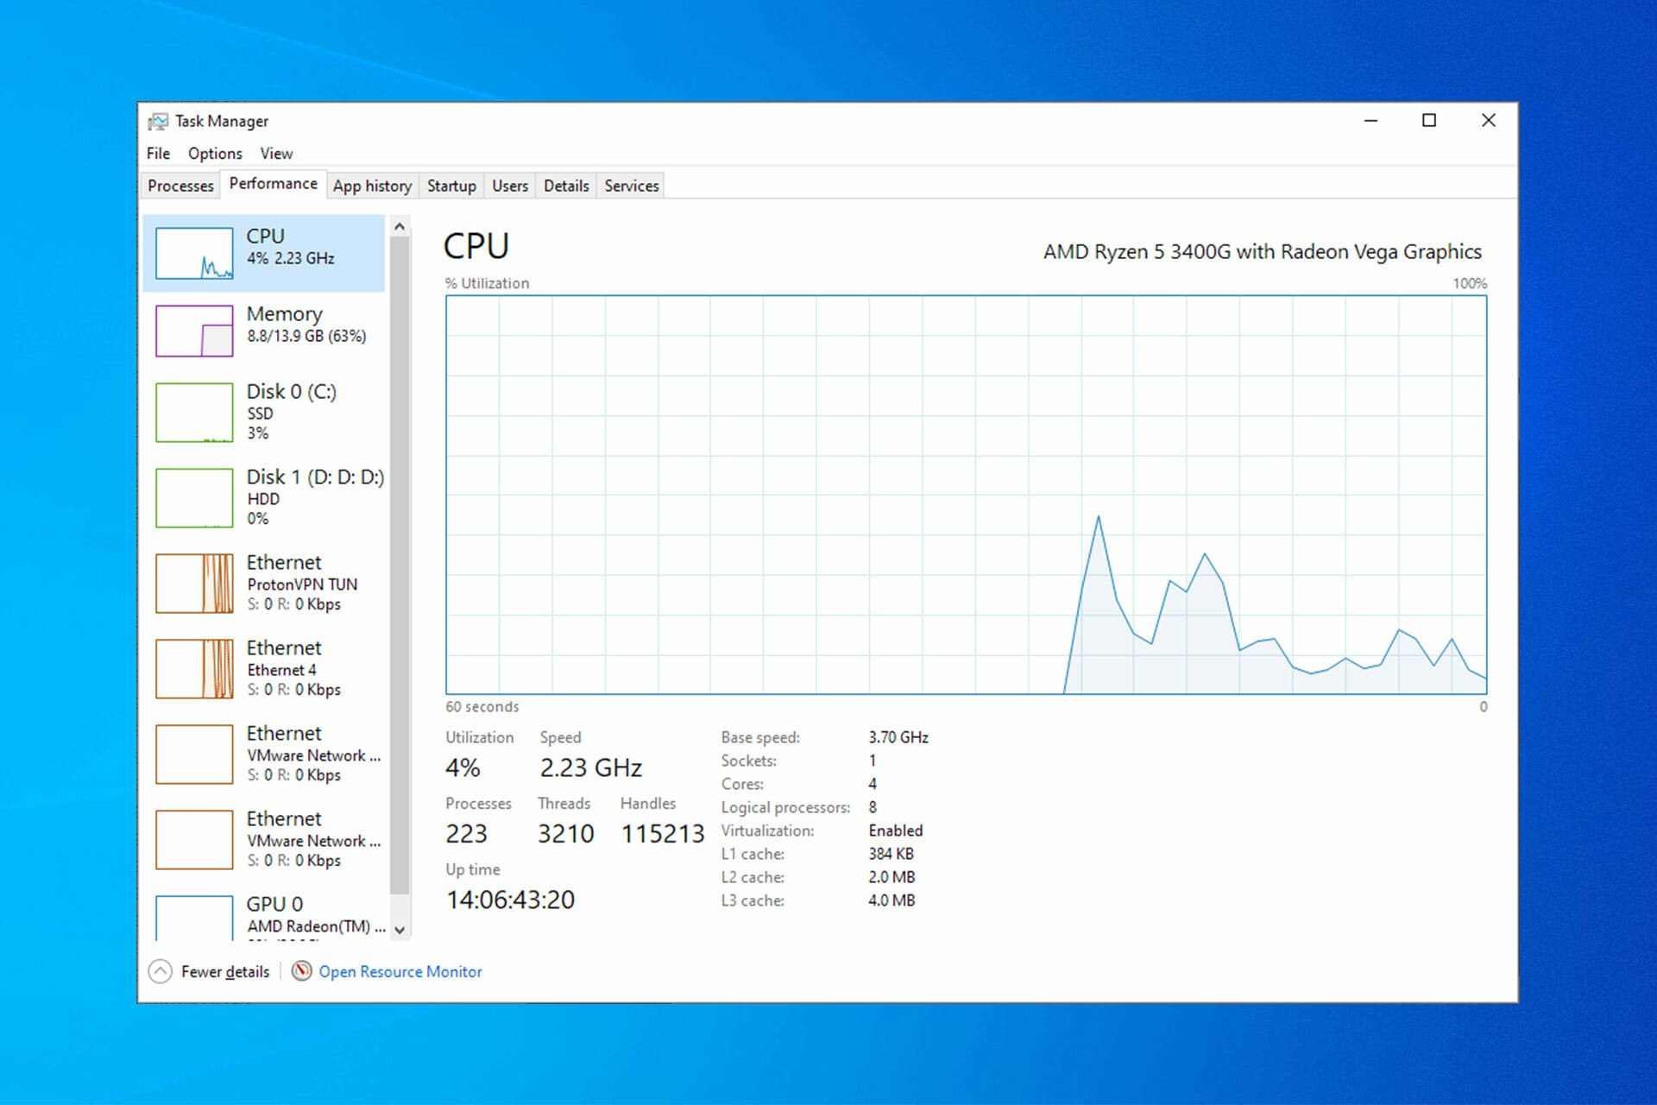Click the Services tab label
The width and height of the screenshot is (1657, 1105).
coord(630,185)
